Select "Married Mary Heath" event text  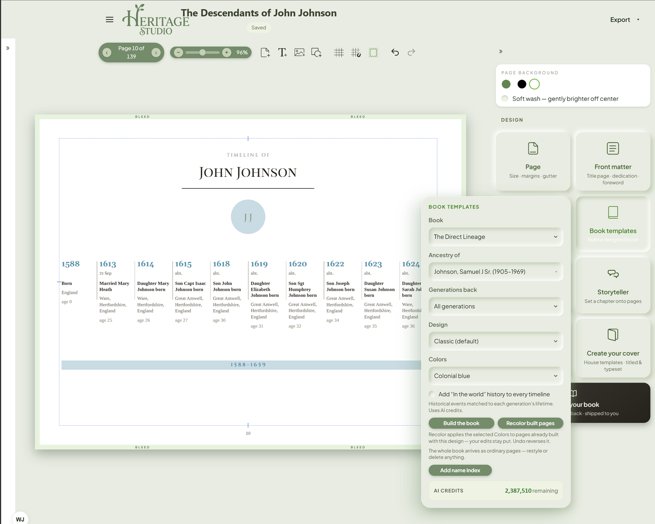point(114,286)
